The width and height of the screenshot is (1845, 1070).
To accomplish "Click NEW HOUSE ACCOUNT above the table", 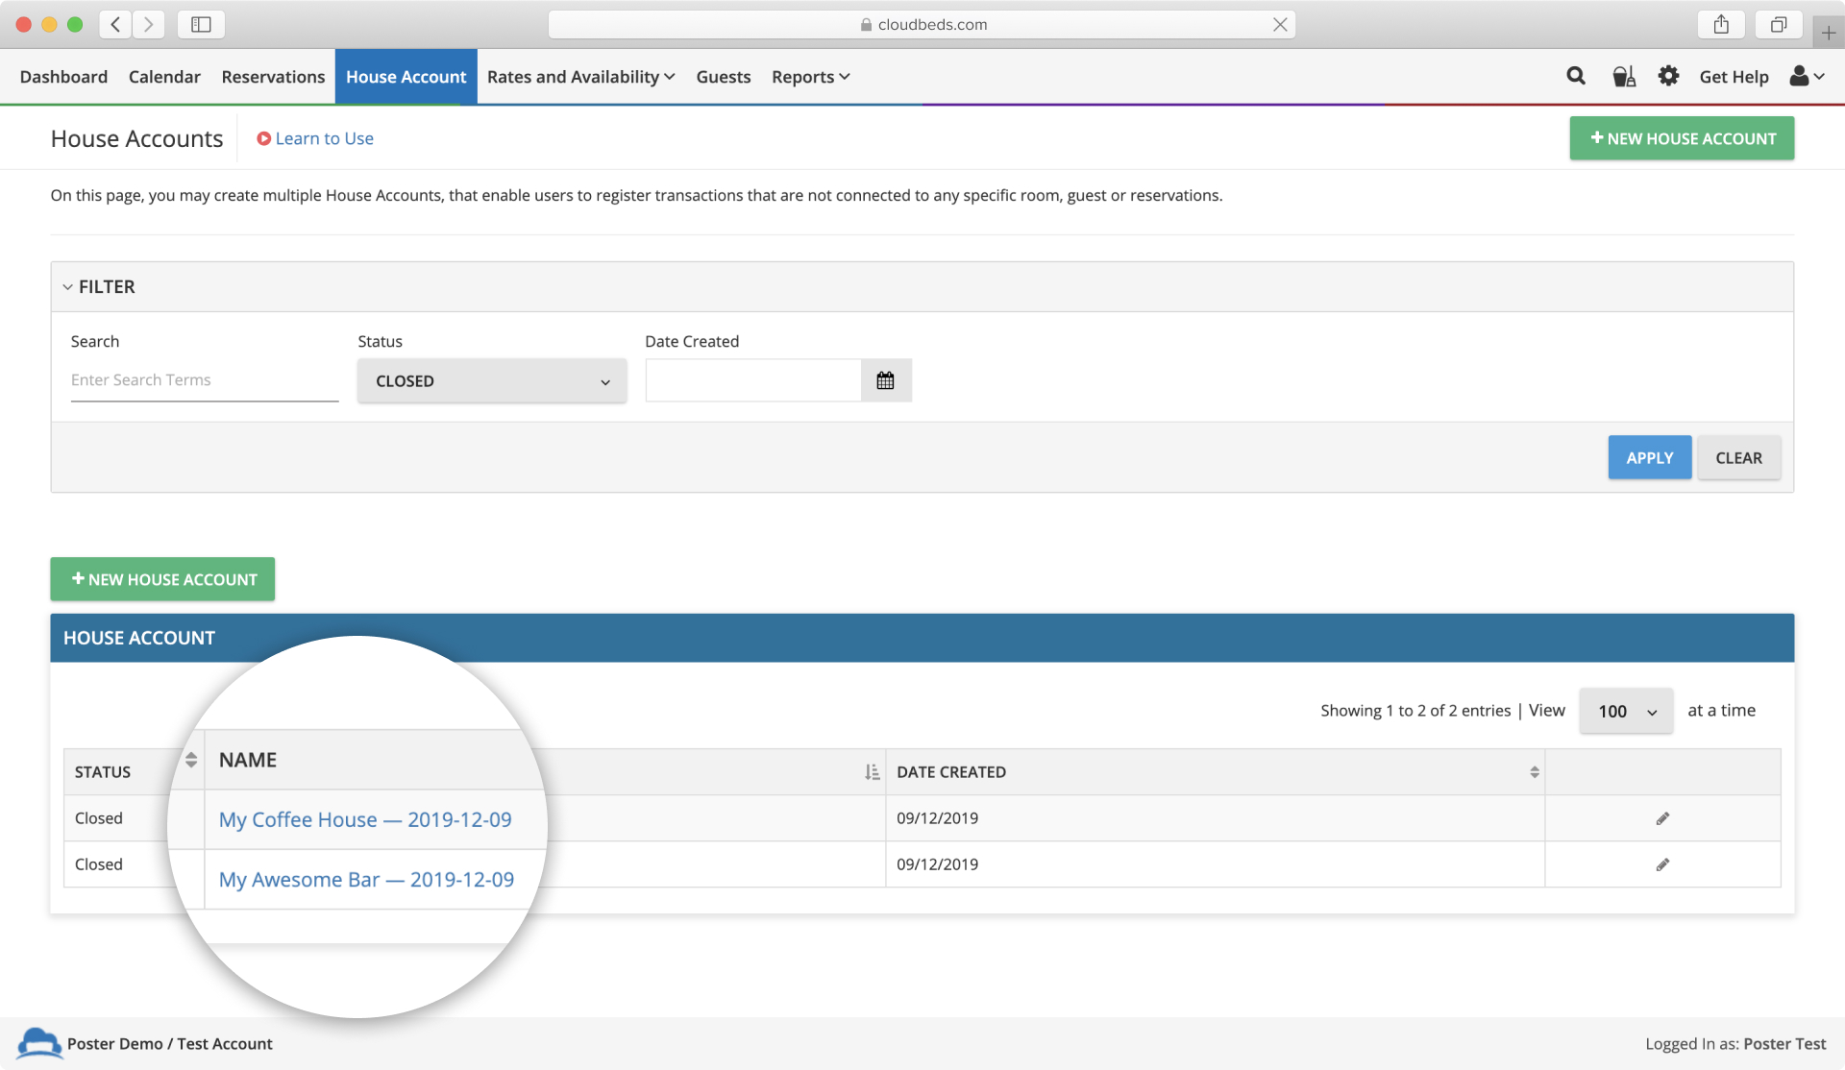I will [162, 579].
